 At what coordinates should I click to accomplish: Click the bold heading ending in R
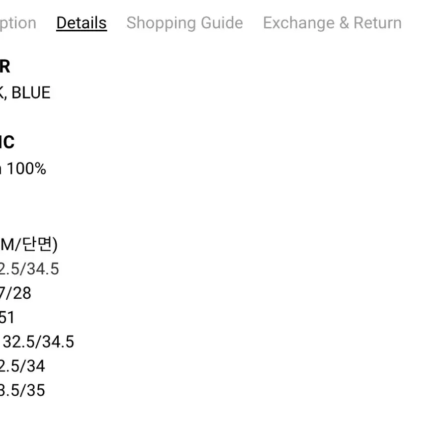pos(5,67)
